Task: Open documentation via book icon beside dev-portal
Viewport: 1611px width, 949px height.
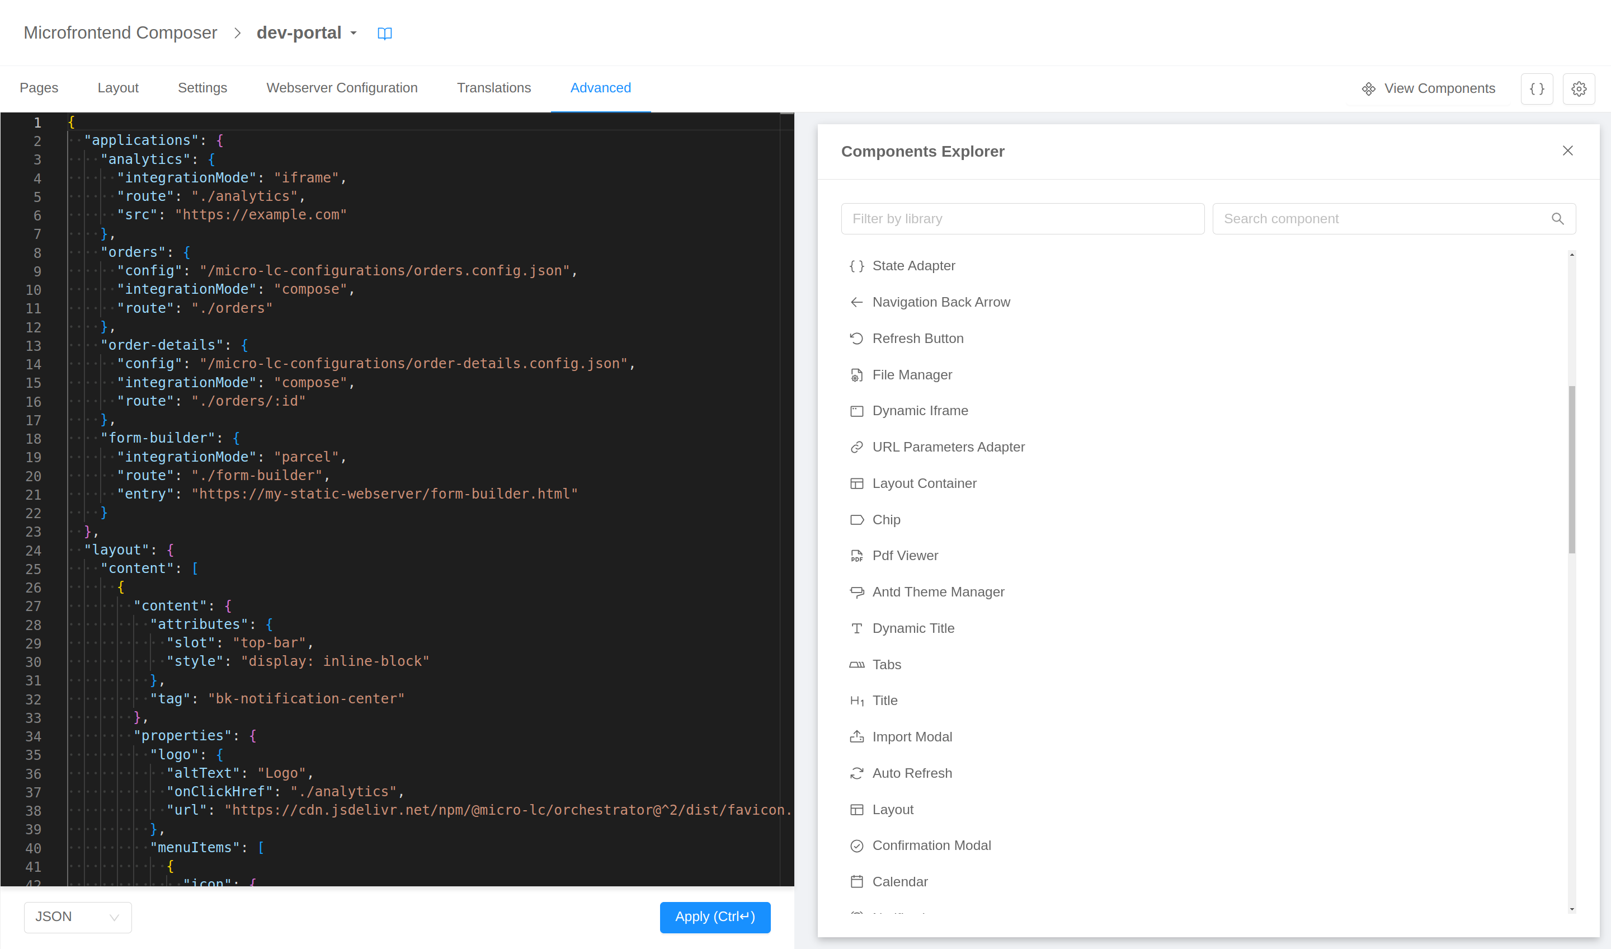Action: click(385, 32)
